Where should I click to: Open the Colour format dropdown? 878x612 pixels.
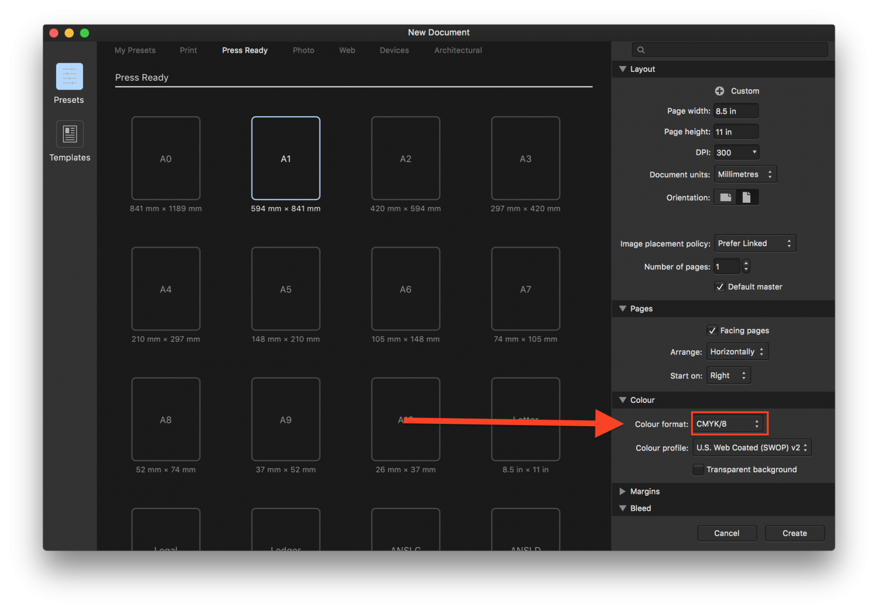tap(728, 424)
